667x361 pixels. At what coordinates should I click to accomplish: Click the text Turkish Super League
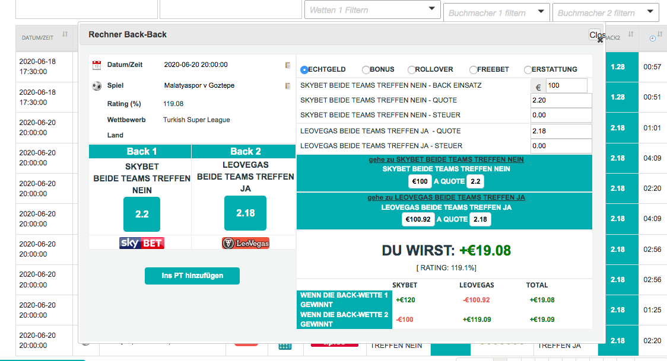pyautogui.click(x=196, y=120)
